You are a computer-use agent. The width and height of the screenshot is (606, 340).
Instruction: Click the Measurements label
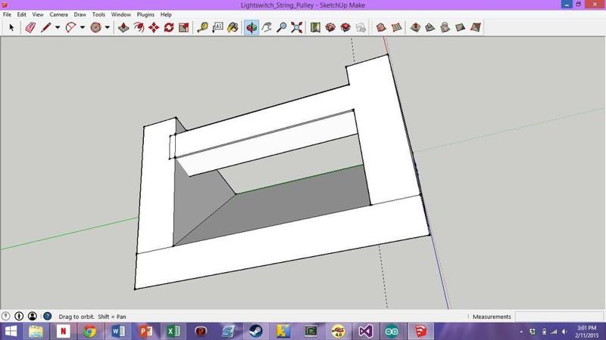(492, 317)
